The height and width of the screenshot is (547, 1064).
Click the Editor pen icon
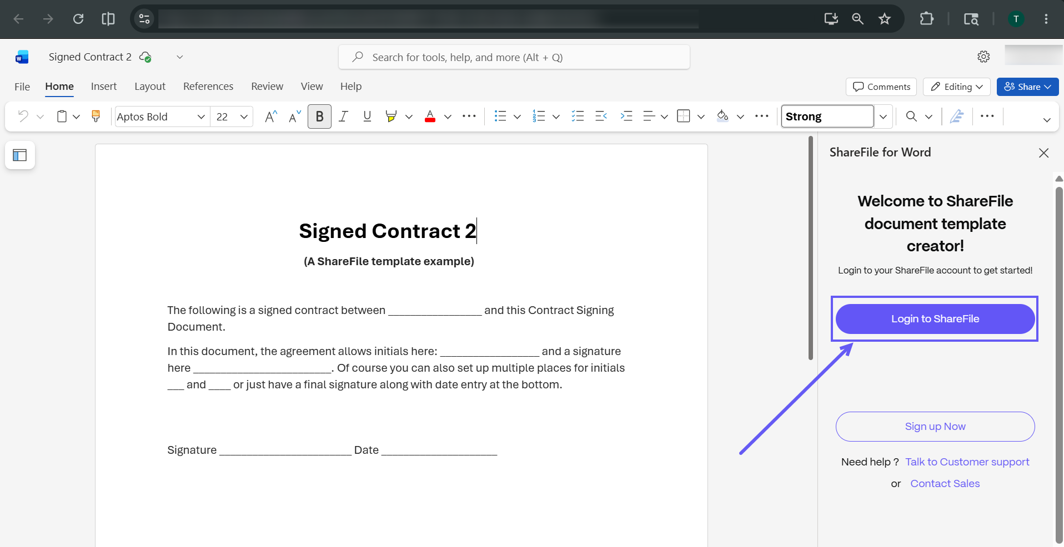click(x=957, y=117)
